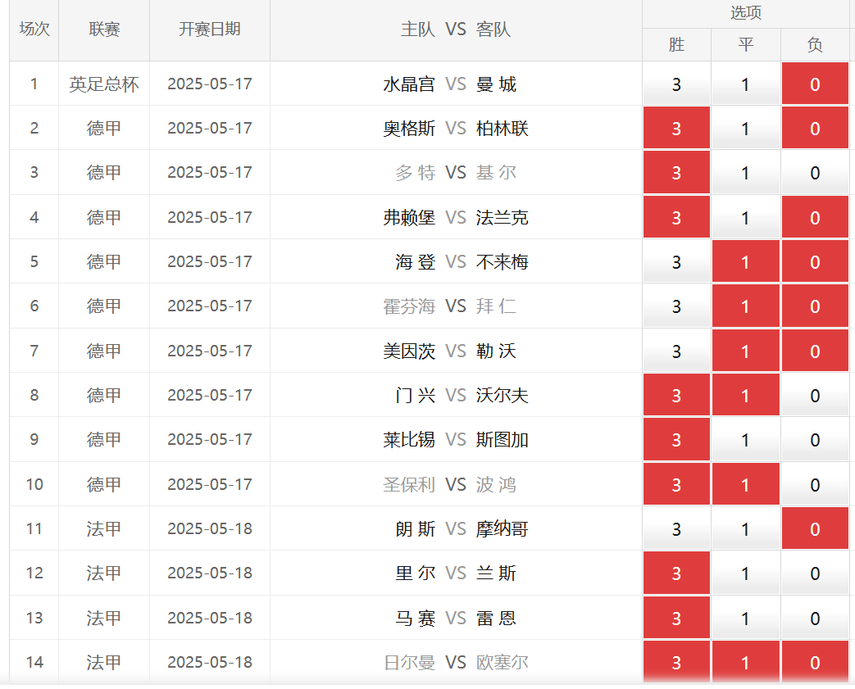Select win option 3 for 霍芬海 VS 拜仁
Image resolution: width=855 pixels, height=689 pixels.
676,306
